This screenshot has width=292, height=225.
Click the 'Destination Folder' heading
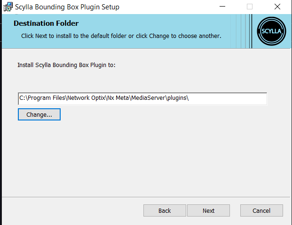(x=46, y=23)
